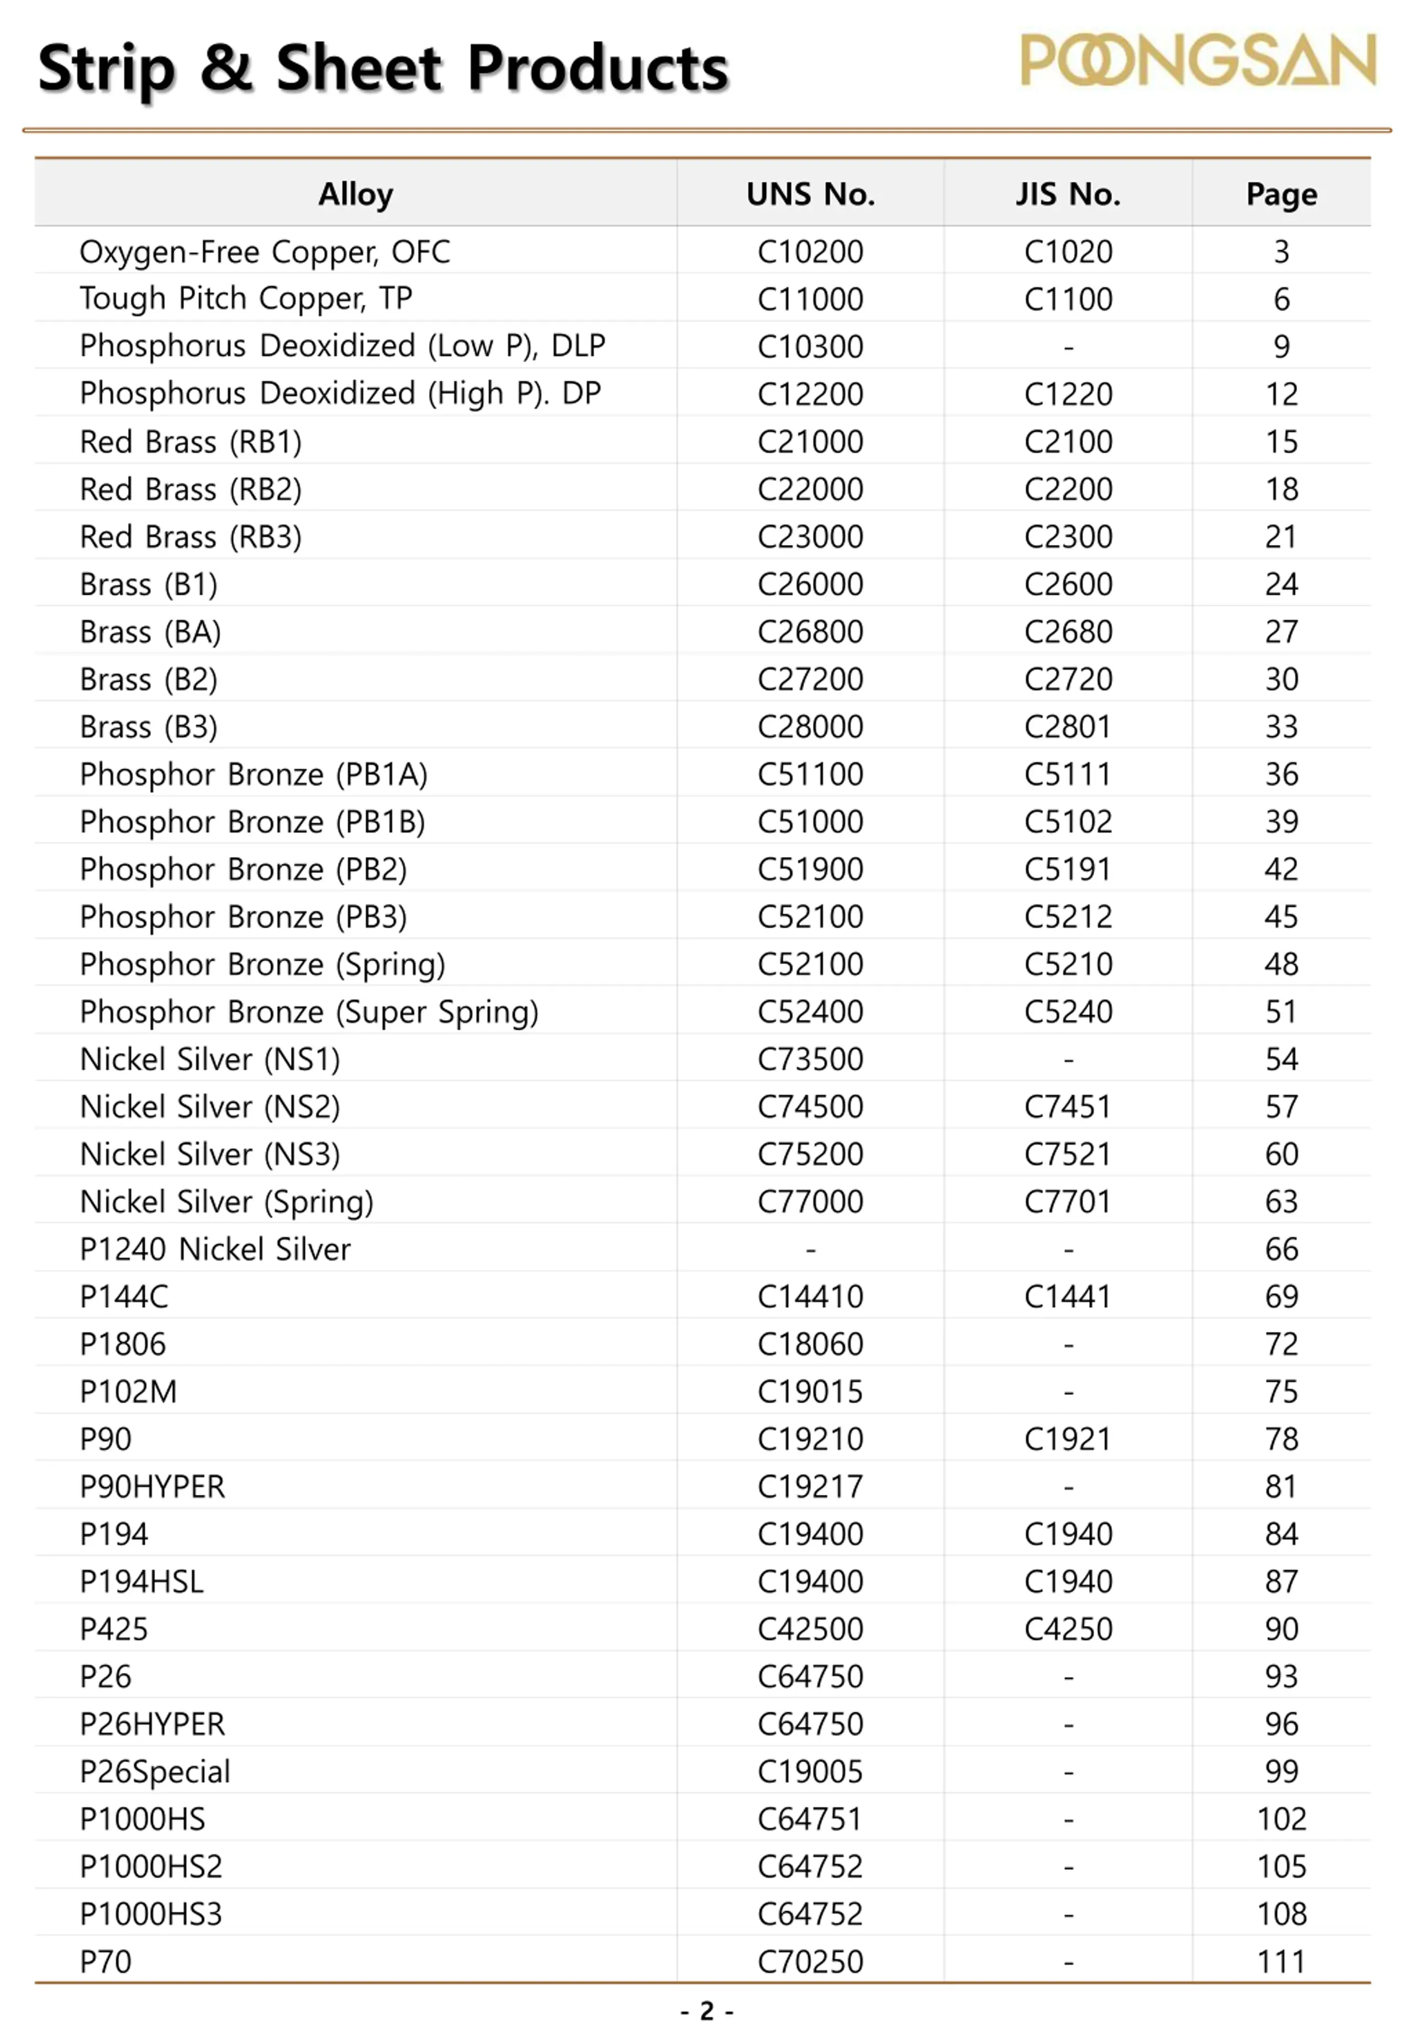Image resolution: width=1414 pixels, height=2042 pixels.
Task: Click page number 102 for P1000HS
Action: 1281,1819
